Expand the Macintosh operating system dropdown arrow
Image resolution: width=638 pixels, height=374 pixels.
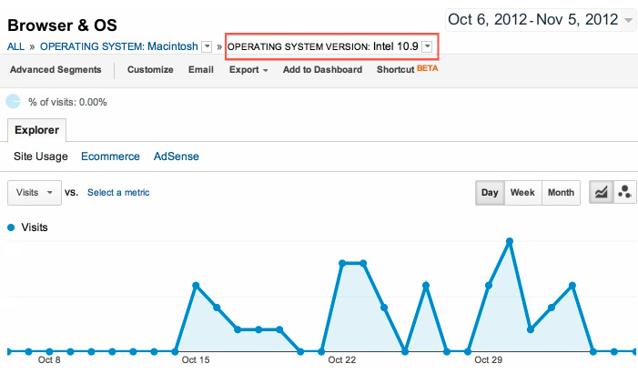(x=208, y=46)
